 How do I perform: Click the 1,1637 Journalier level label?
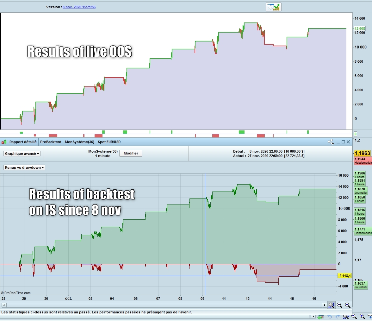click(361, 285)
